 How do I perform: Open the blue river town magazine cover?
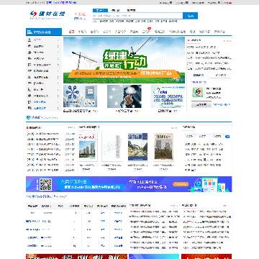[x=137, y=147]
